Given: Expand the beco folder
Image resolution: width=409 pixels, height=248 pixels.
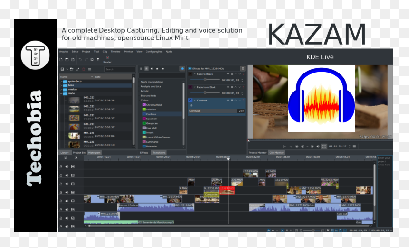Looking at the screenshot, I should pyautogui.click(x=61, y=85).
